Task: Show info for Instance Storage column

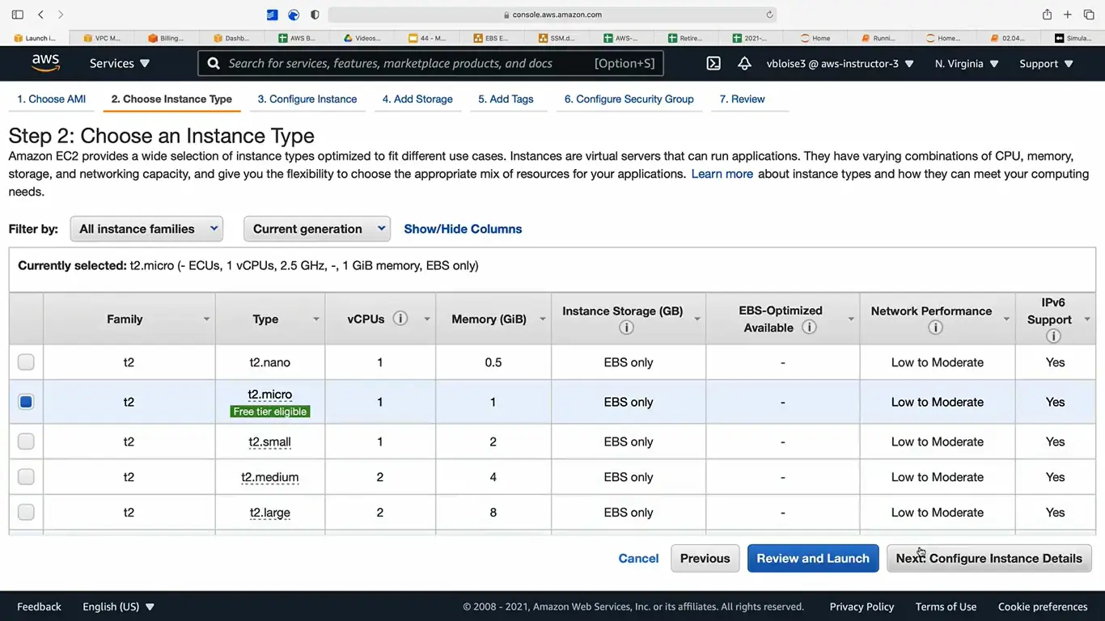Action: tap(626, 328)
